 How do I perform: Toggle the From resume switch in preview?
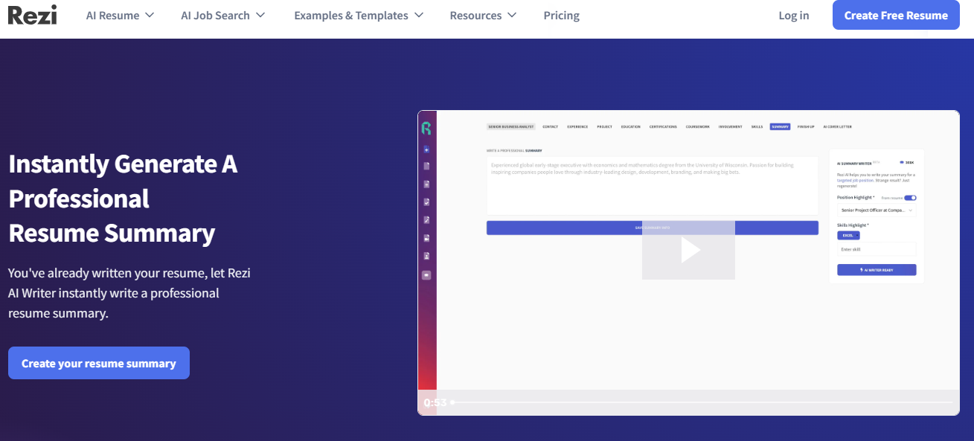[x=910, y=198]
